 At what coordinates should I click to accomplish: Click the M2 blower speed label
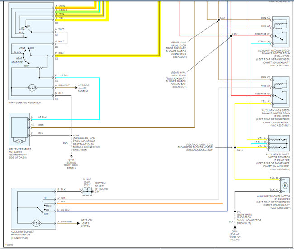[x=21, y=33]
